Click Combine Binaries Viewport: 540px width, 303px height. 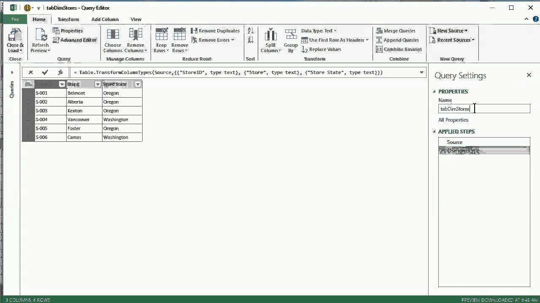(x=399, y=49)
